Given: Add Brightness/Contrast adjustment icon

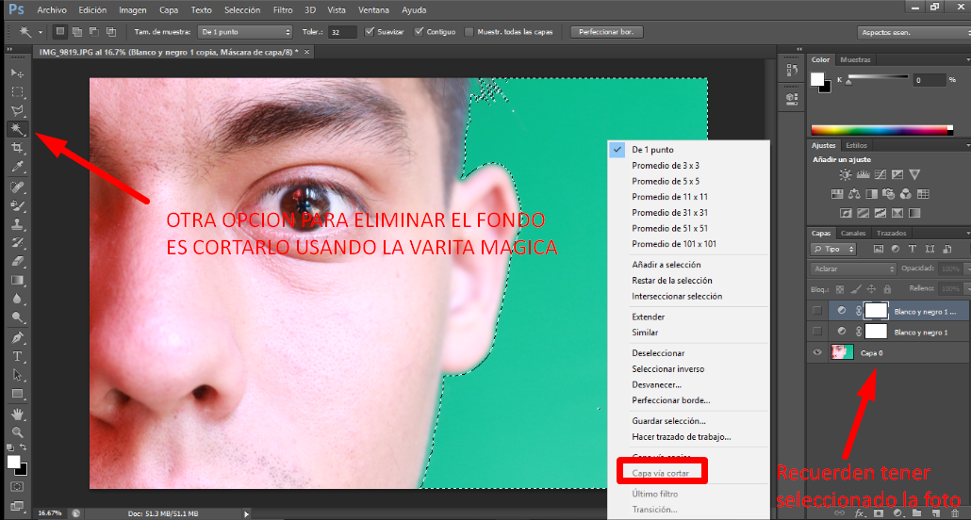Looking at the screenshot, I should [845, 175].
